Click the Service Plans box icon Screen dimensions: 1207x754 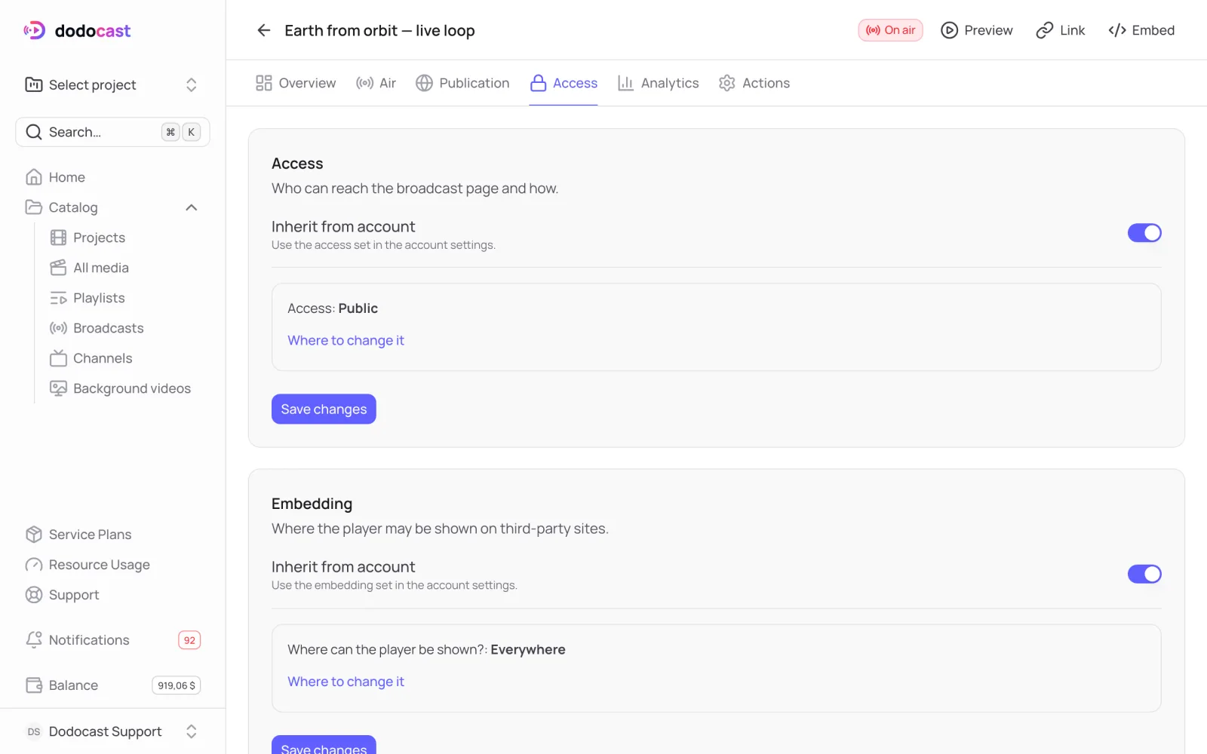[34, 535]
